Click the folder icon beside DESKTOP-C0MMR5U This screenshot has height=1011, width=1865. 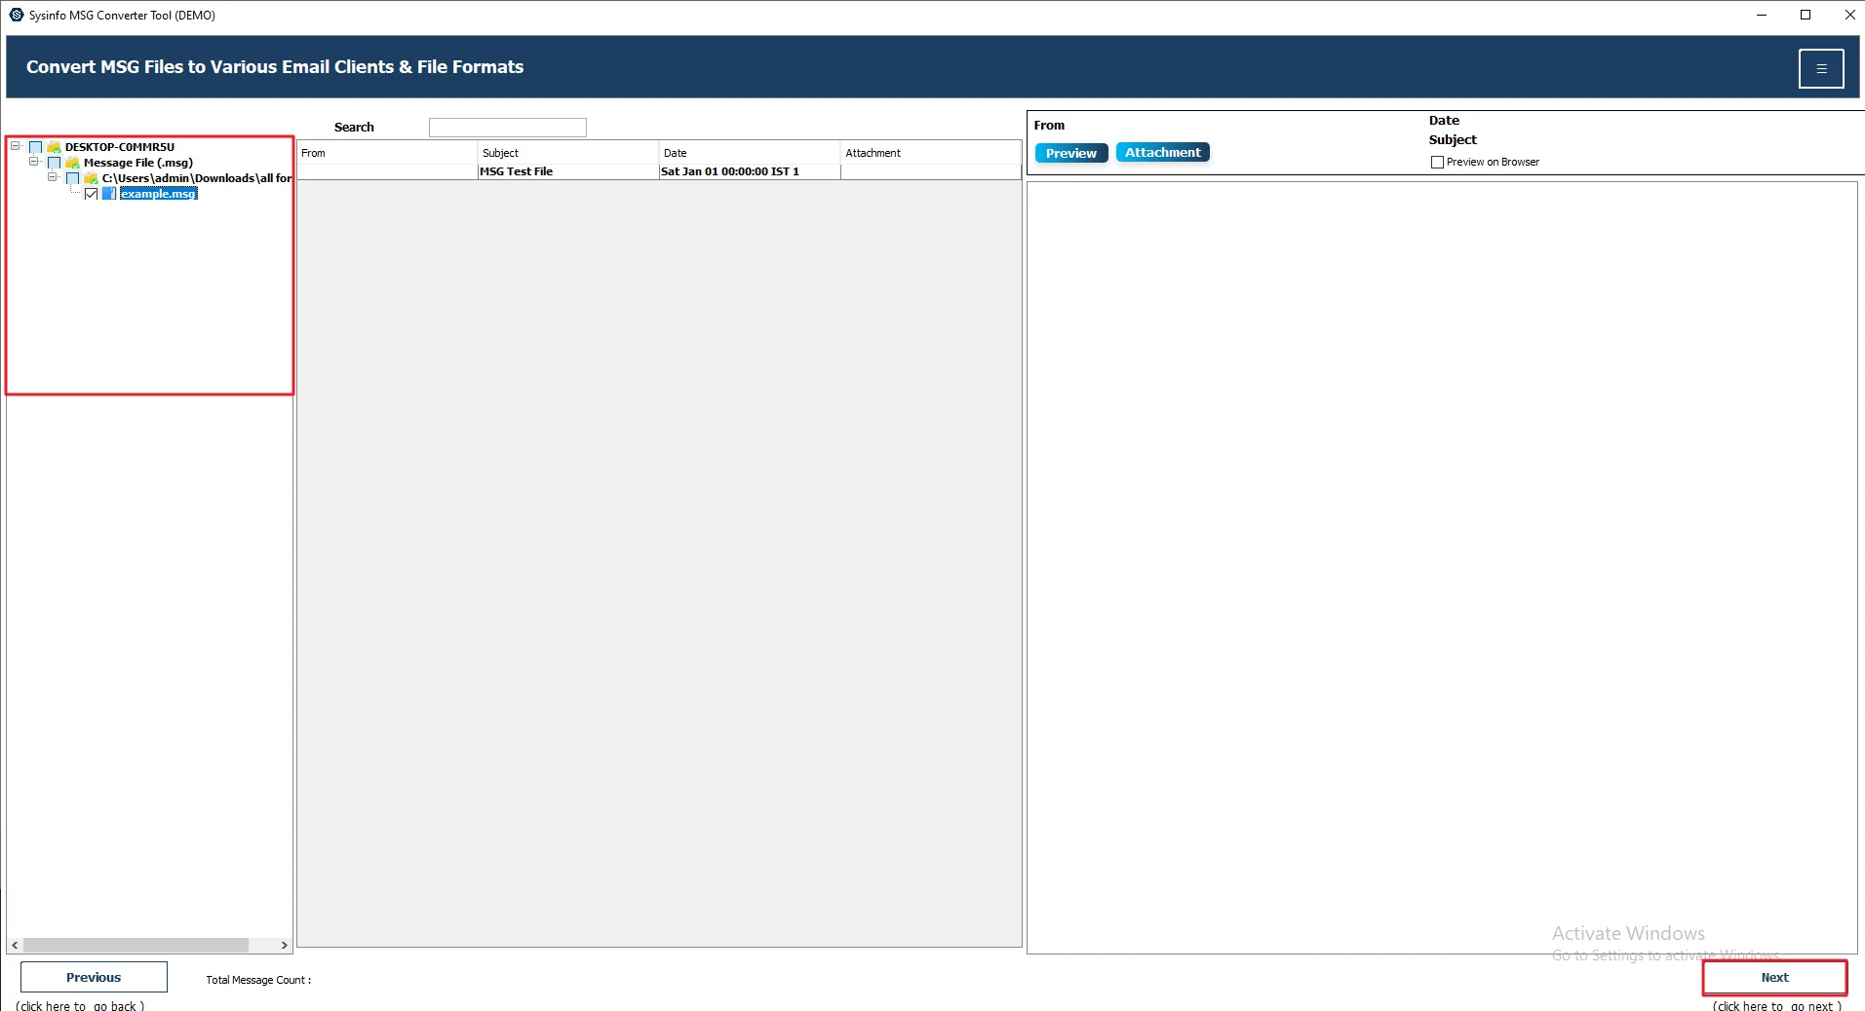pos(54,146)
